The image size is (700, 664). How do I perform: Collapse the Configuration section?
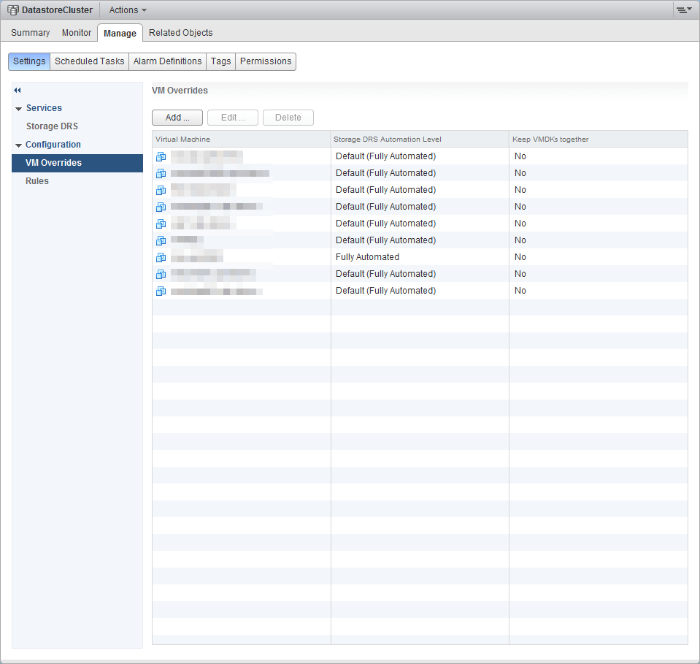pyautogui.click(x=18, y=145)
